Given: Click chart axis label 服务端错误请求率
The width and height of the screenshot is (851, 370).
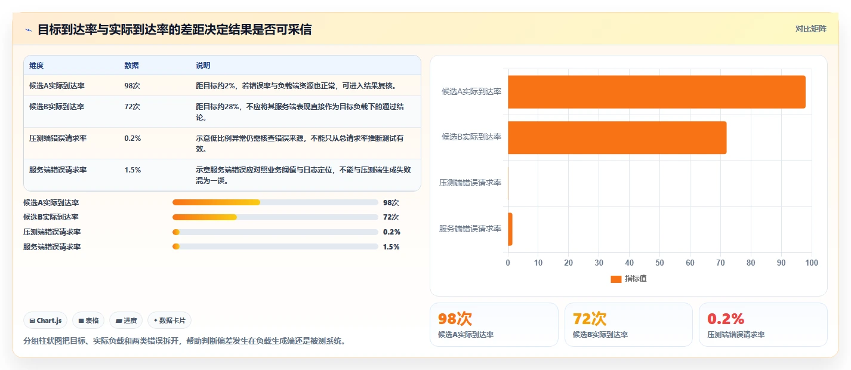Looking at the screenshot, I should coord(470,229).
